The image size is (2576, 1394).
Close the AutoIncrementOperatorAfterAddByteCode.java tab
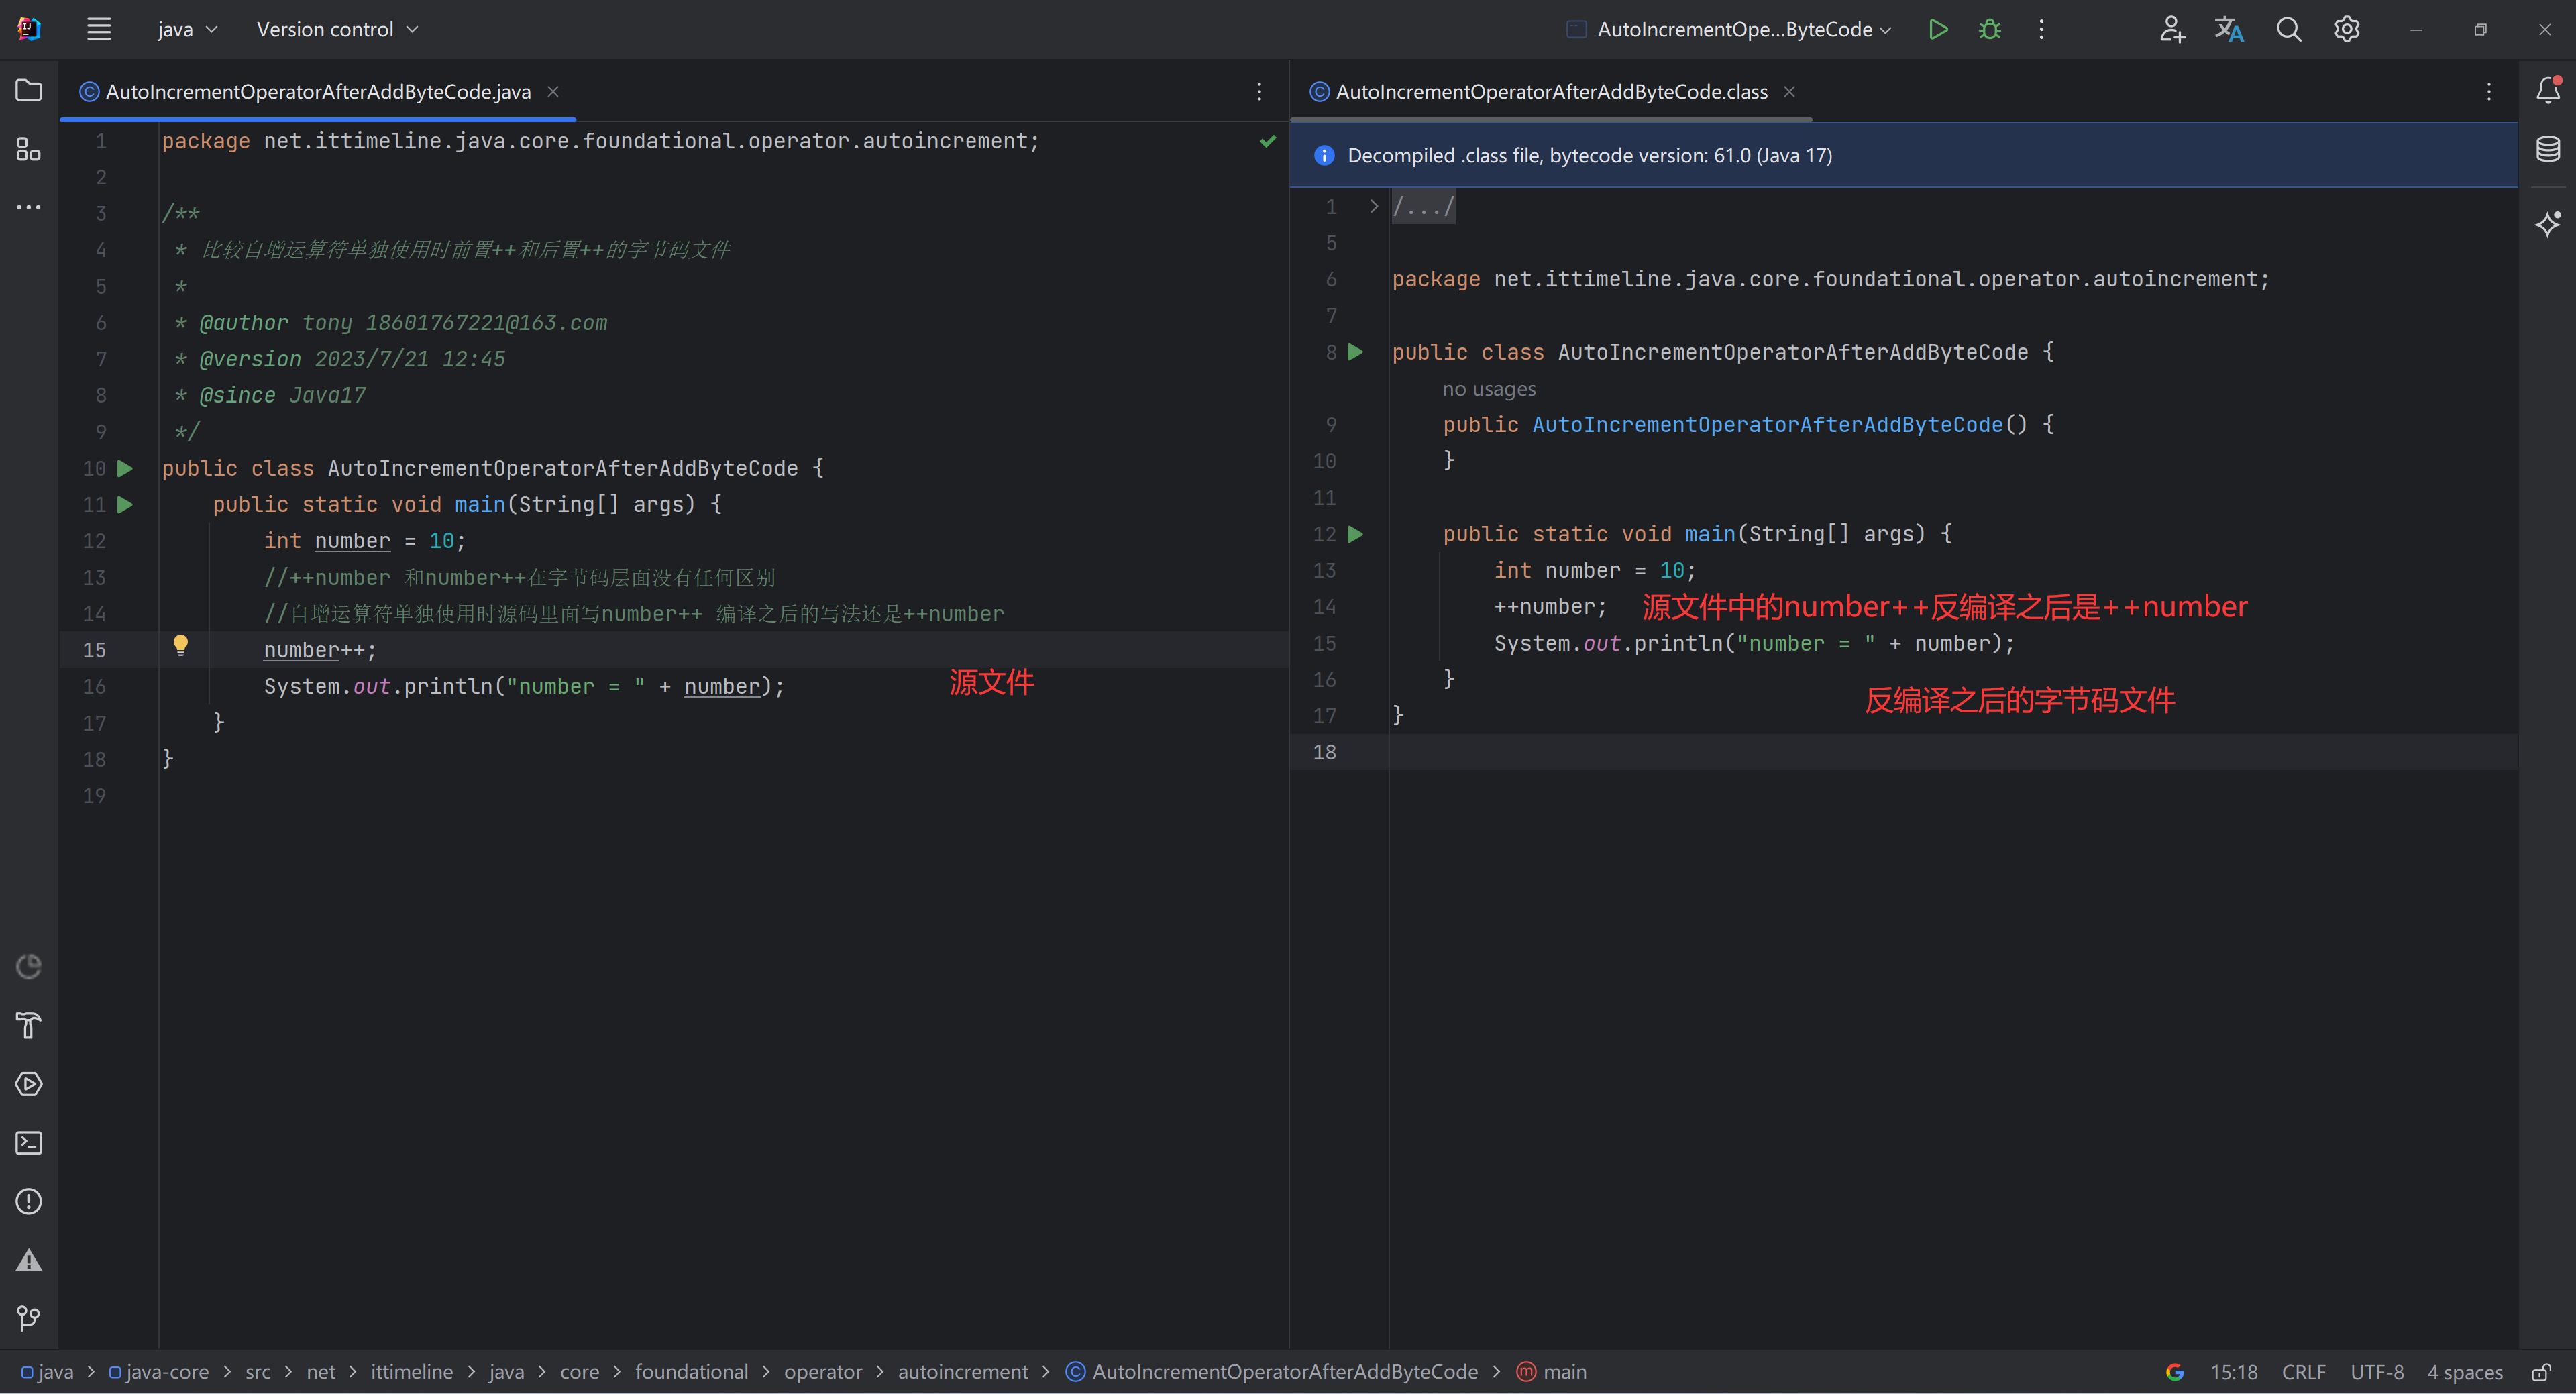click(553, 91)
